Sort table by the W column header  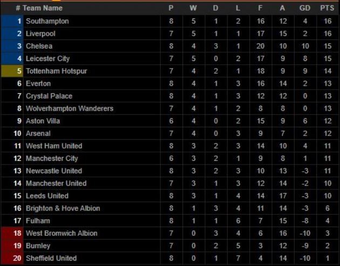[193, 8]
